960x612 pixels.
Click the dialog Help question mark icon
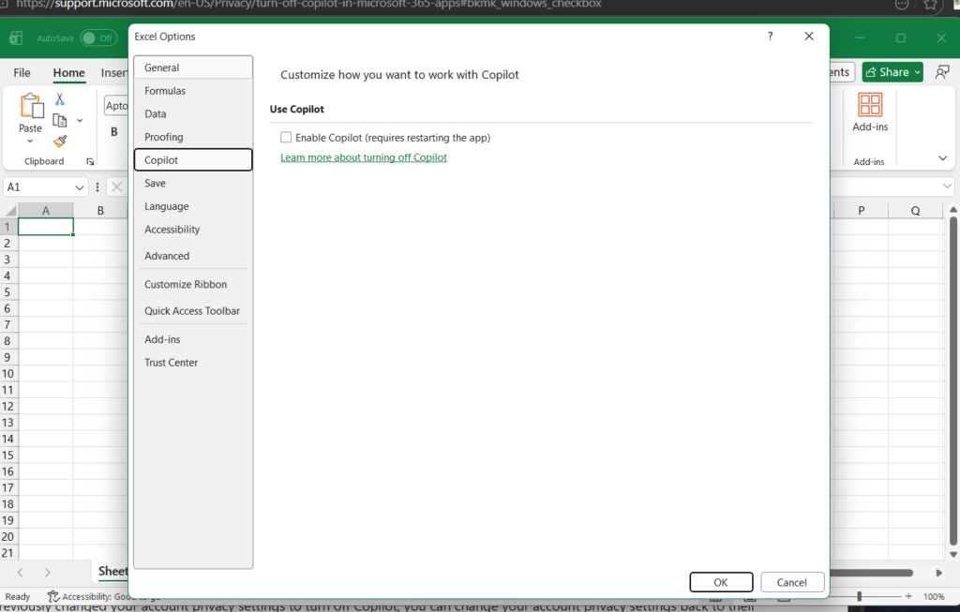tap(771, 37)
